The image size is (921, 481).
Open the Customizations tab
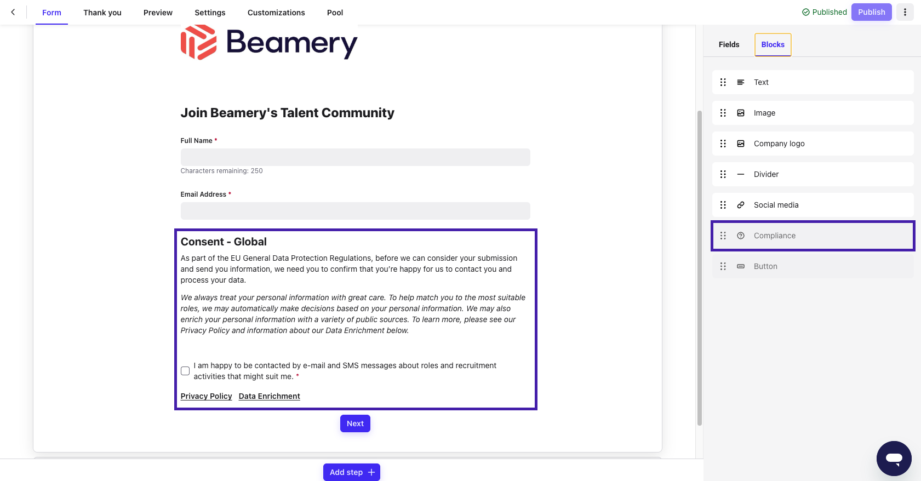pos(276,13)
